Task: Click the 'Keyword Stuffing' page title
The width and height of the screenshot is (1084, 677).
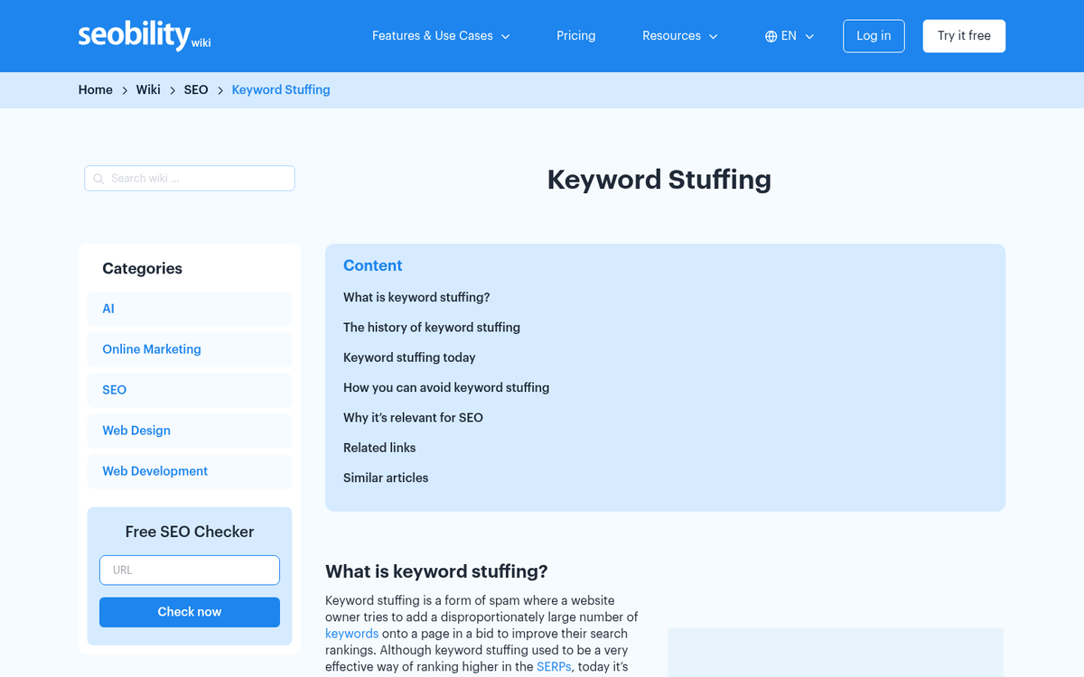Action: pos(659,179)
